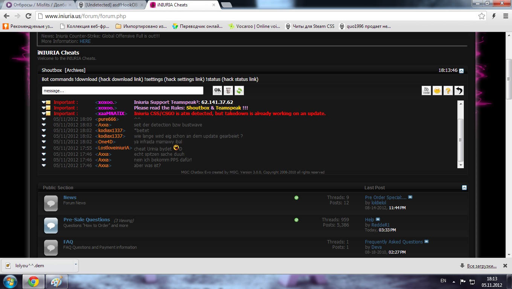This screenshot has width=512, height=289.
Task: Go to last post arrow beside Help
Action: click(x=378, y=219)
